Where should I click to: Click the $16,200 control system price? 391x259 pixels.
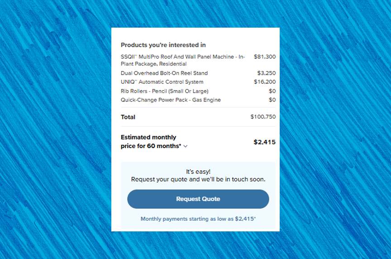[264, 82]
